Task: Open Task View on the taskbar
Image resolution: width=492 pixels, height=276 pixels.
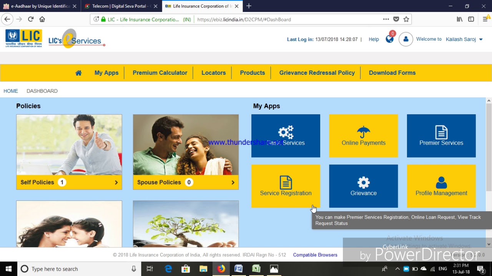Action: (x=150, y=269)
